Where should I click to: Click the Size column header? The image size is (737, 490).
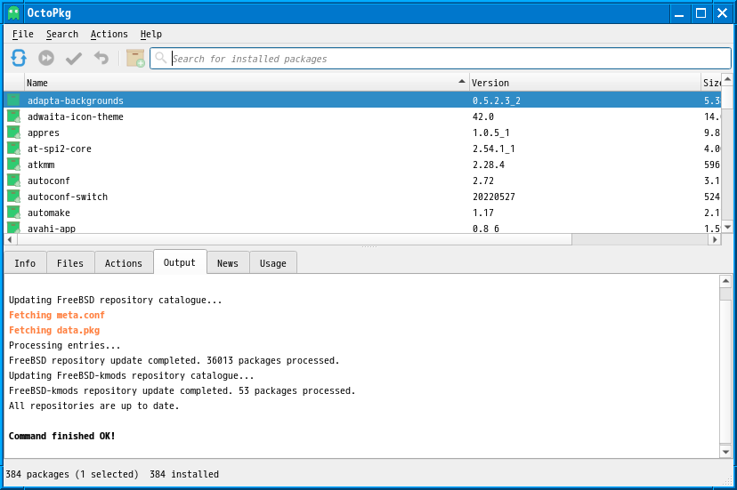pos(710,83)
